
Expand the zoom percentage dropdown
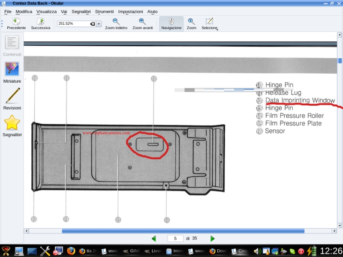(x=99, y=24)
